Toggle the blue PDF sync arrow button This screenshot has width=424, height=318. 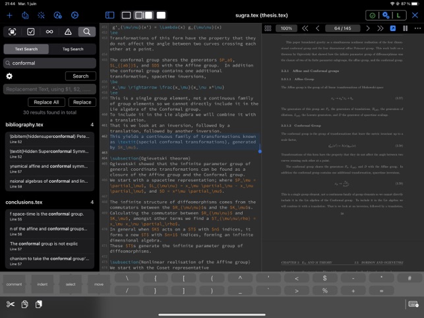click(393, 28)
